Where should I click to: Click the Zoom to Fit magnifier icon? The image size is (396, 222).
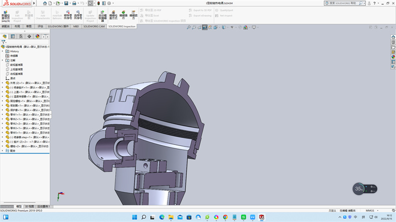tap(188, 27)
